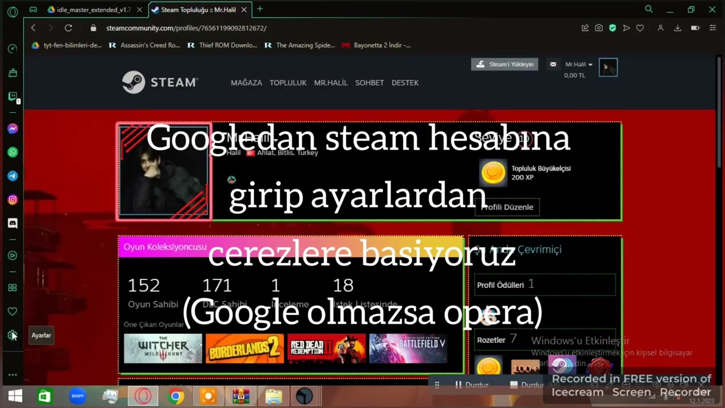The image size is (725, 408).
Task: Open sidebar bookmarks heart icon
Action: point(12,311)
